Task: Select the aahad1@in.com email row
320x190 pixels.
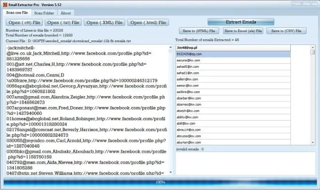Action: click(x=233, y=73)
